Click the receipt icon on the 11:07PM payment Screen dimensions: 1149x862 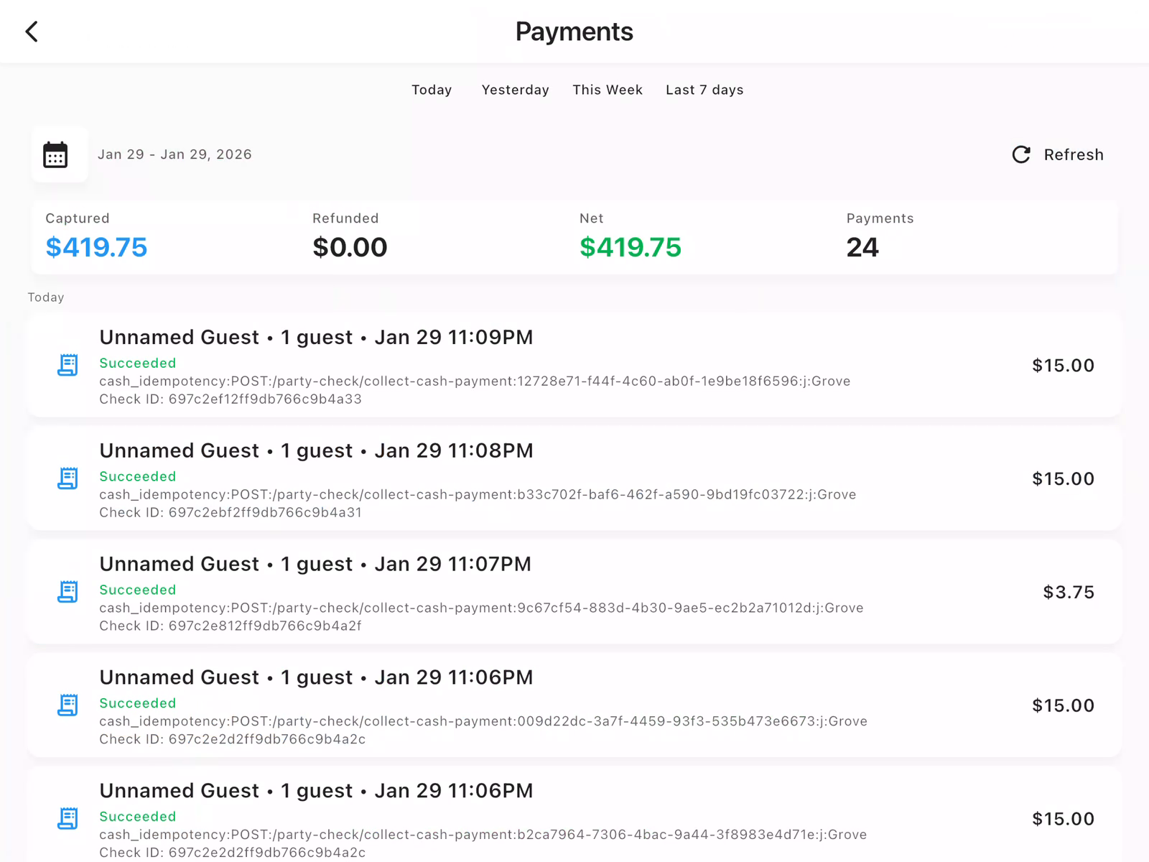[68, 592]
